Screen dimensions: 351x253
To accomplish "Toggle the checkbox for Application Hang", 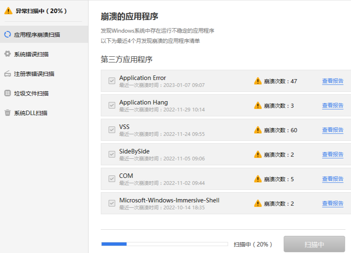I will 111,105.
